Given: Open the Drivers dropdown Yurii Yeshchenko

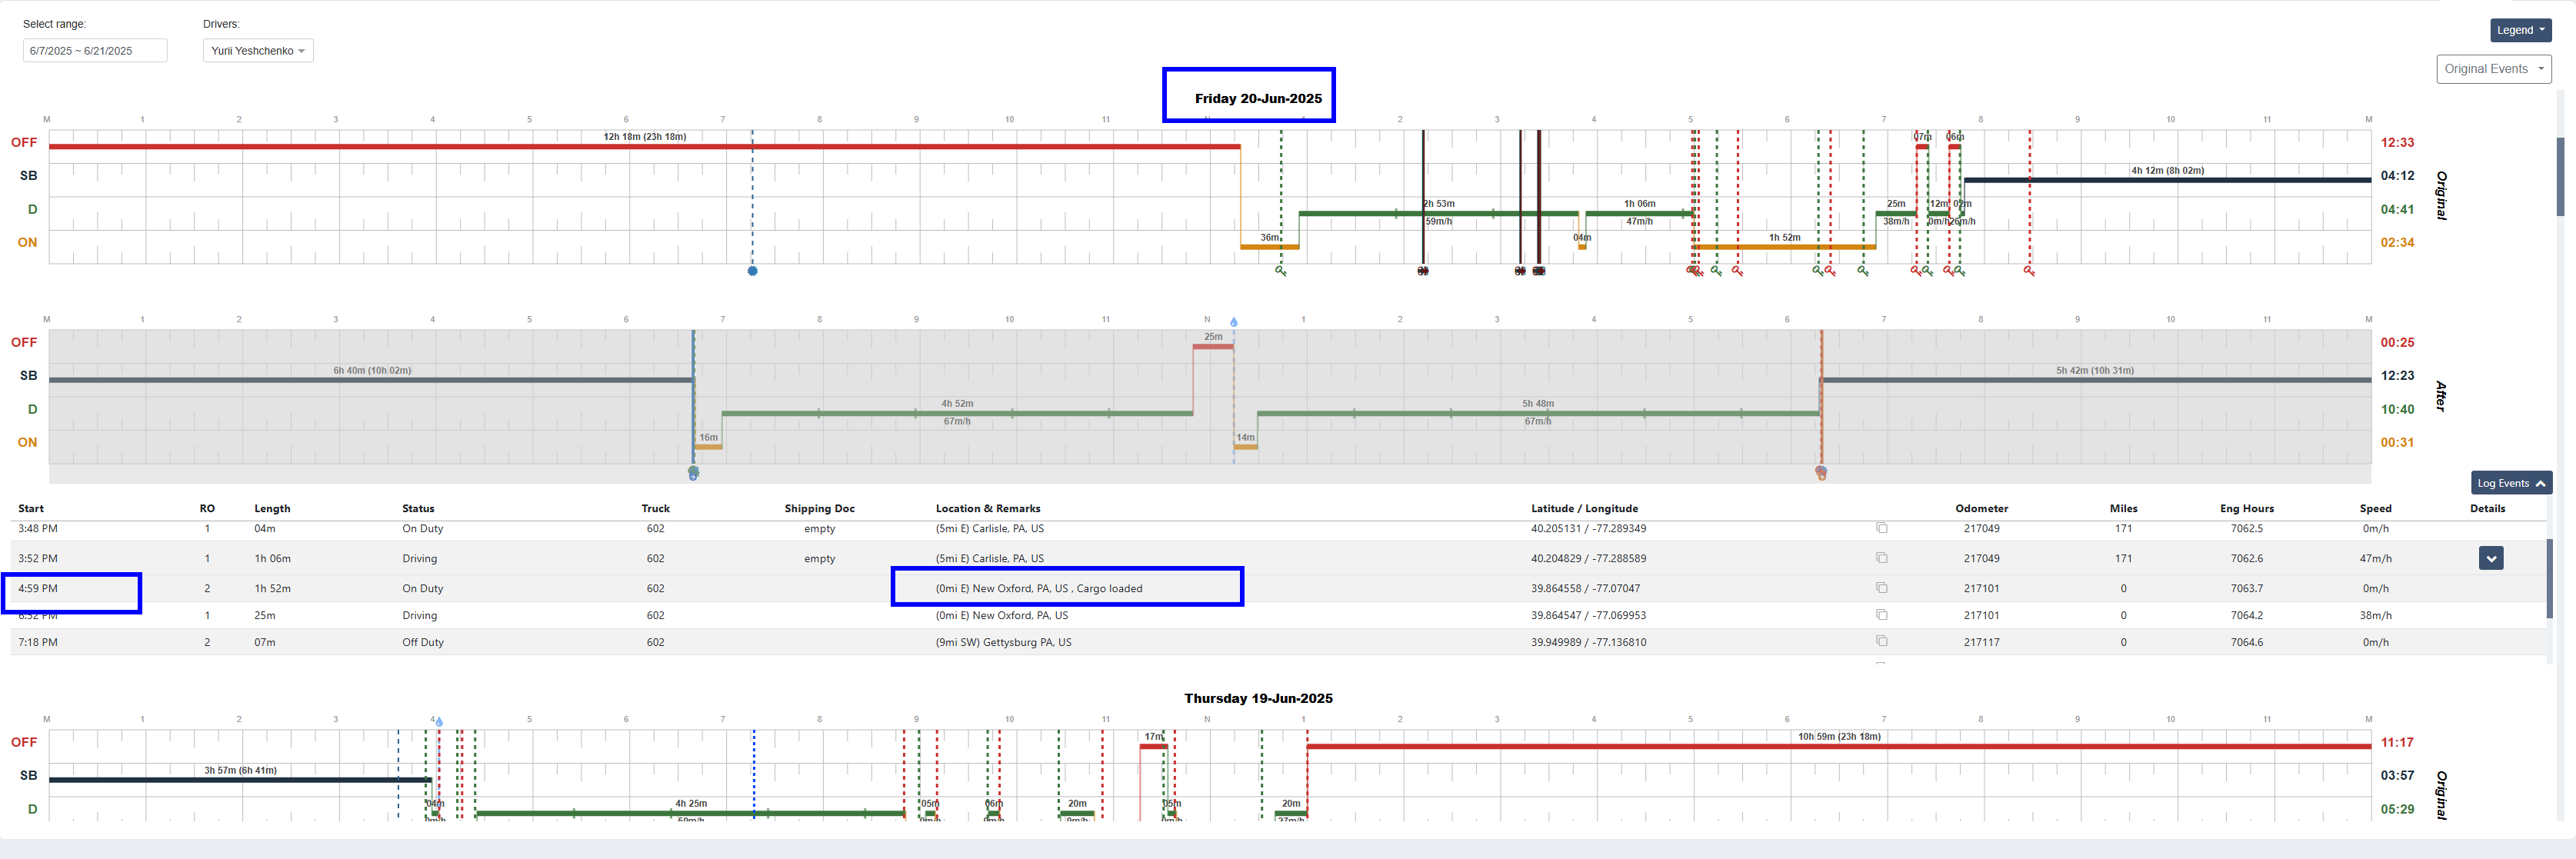Looking at the screenshot, I should (258, 51).
